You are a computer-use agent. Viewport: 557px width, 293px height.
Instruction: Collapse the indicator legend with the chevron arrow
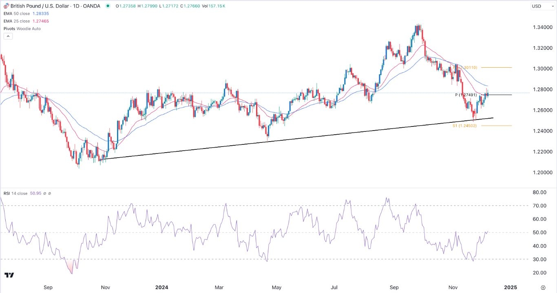click(x=8, y=36)
